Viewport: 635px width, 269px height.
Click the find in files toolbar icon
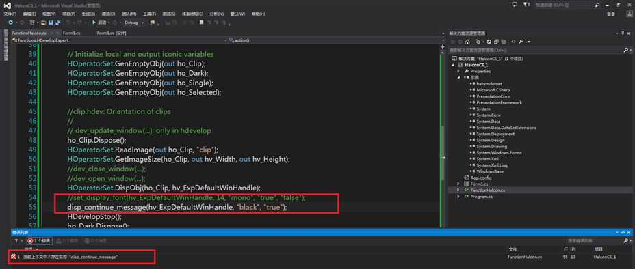click(x=152, y=23)
